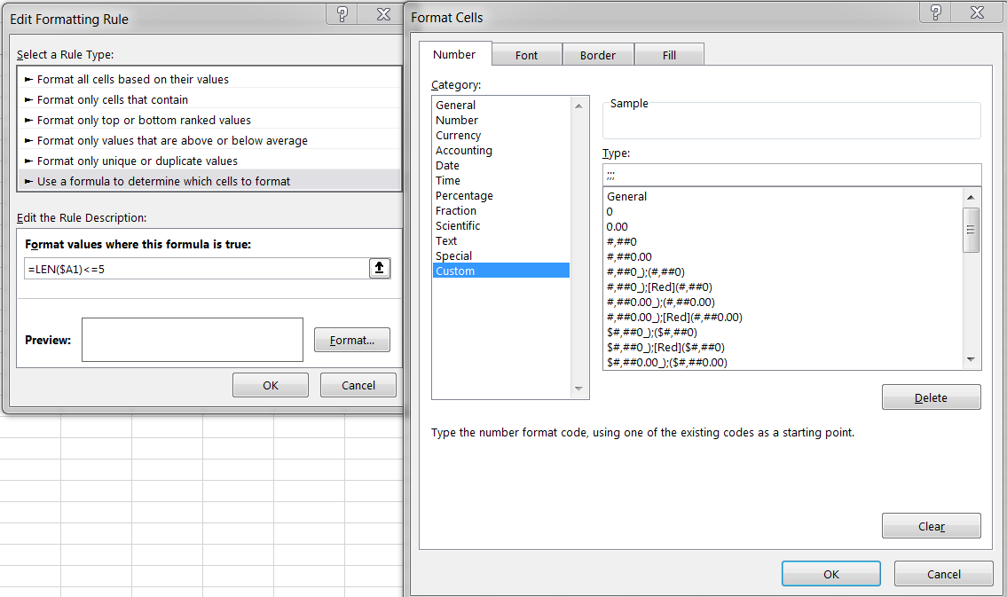The width and height of the screenshot is (1007, 597).
Task: Click the help icon in Edit Formatting Rule
Action: click(342, 14)
